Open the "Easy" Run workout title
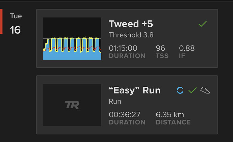 [x=135, y=90]
